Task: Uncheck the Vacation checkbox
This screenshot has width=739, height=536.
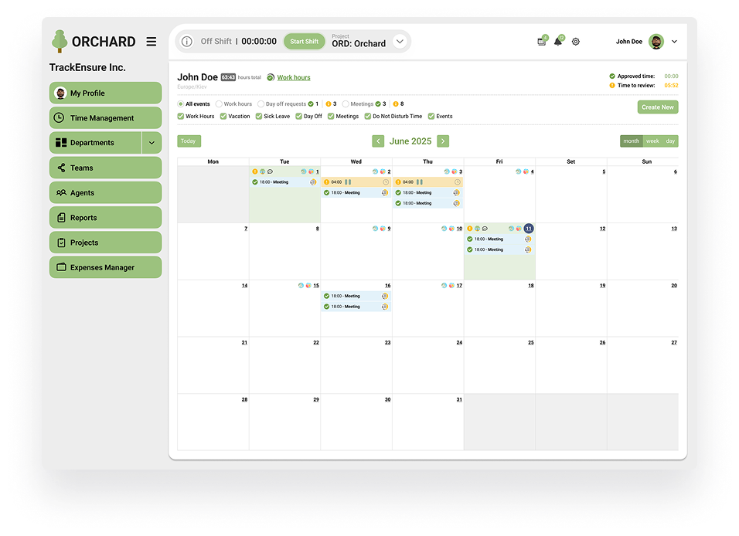Action: coord(223,117)
